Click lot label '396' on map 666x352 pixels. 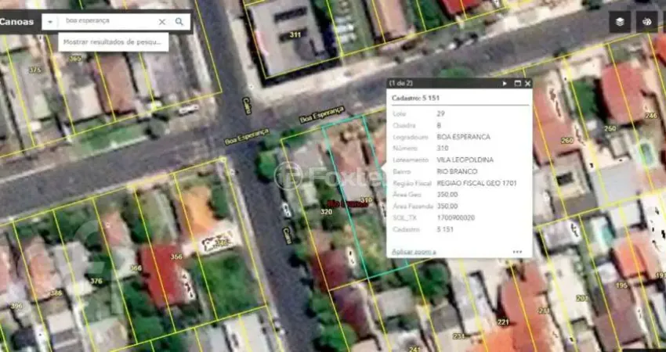(x=16, y=306)
